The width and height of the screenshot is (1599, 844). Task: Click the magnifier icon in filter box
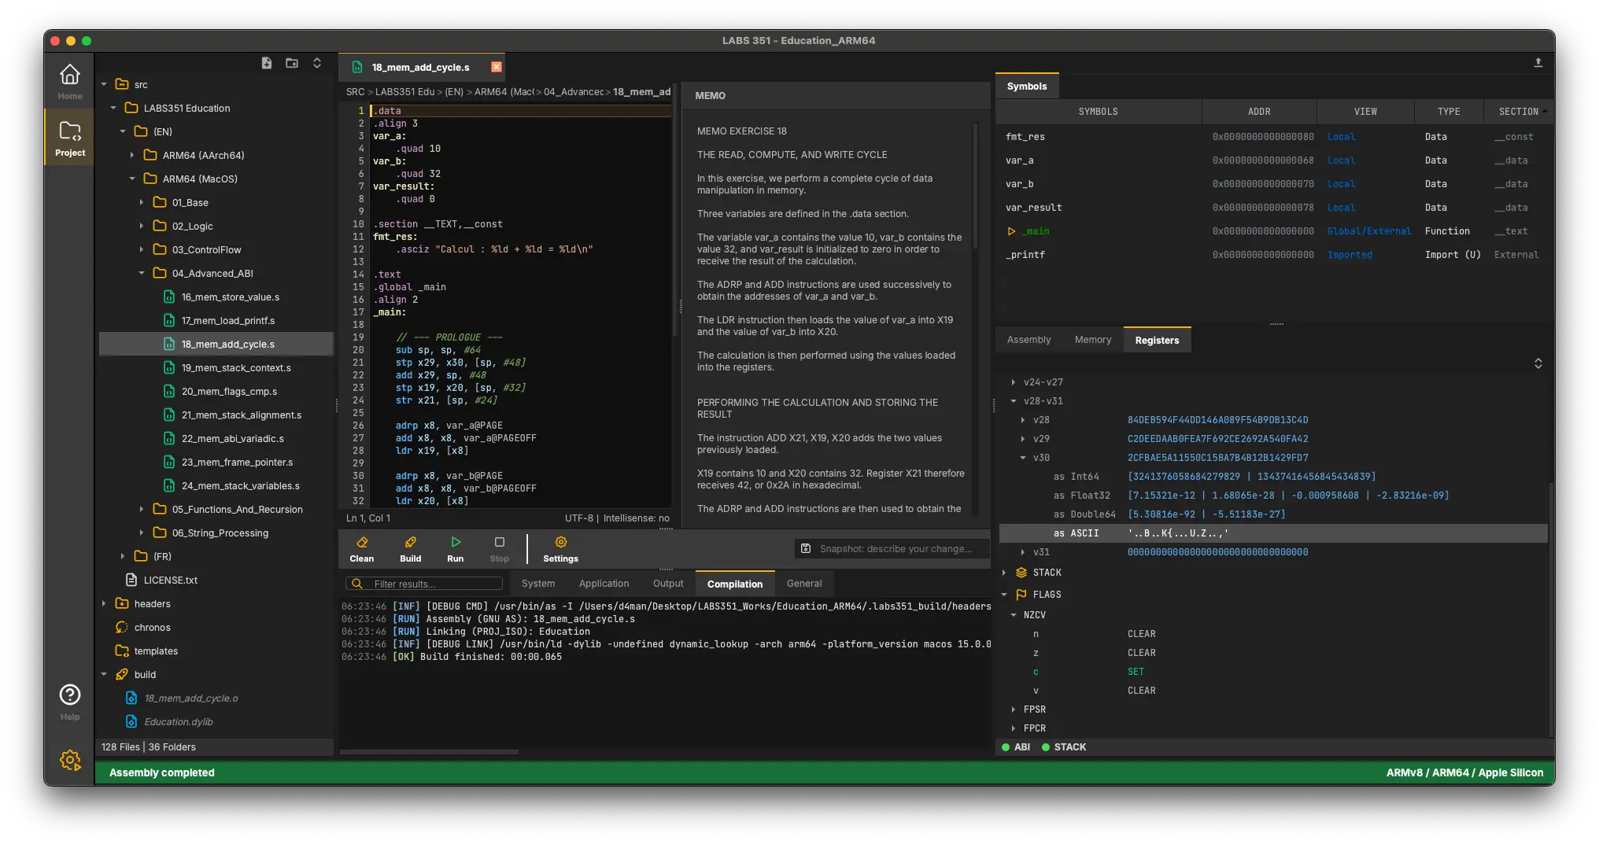(357, 584)
